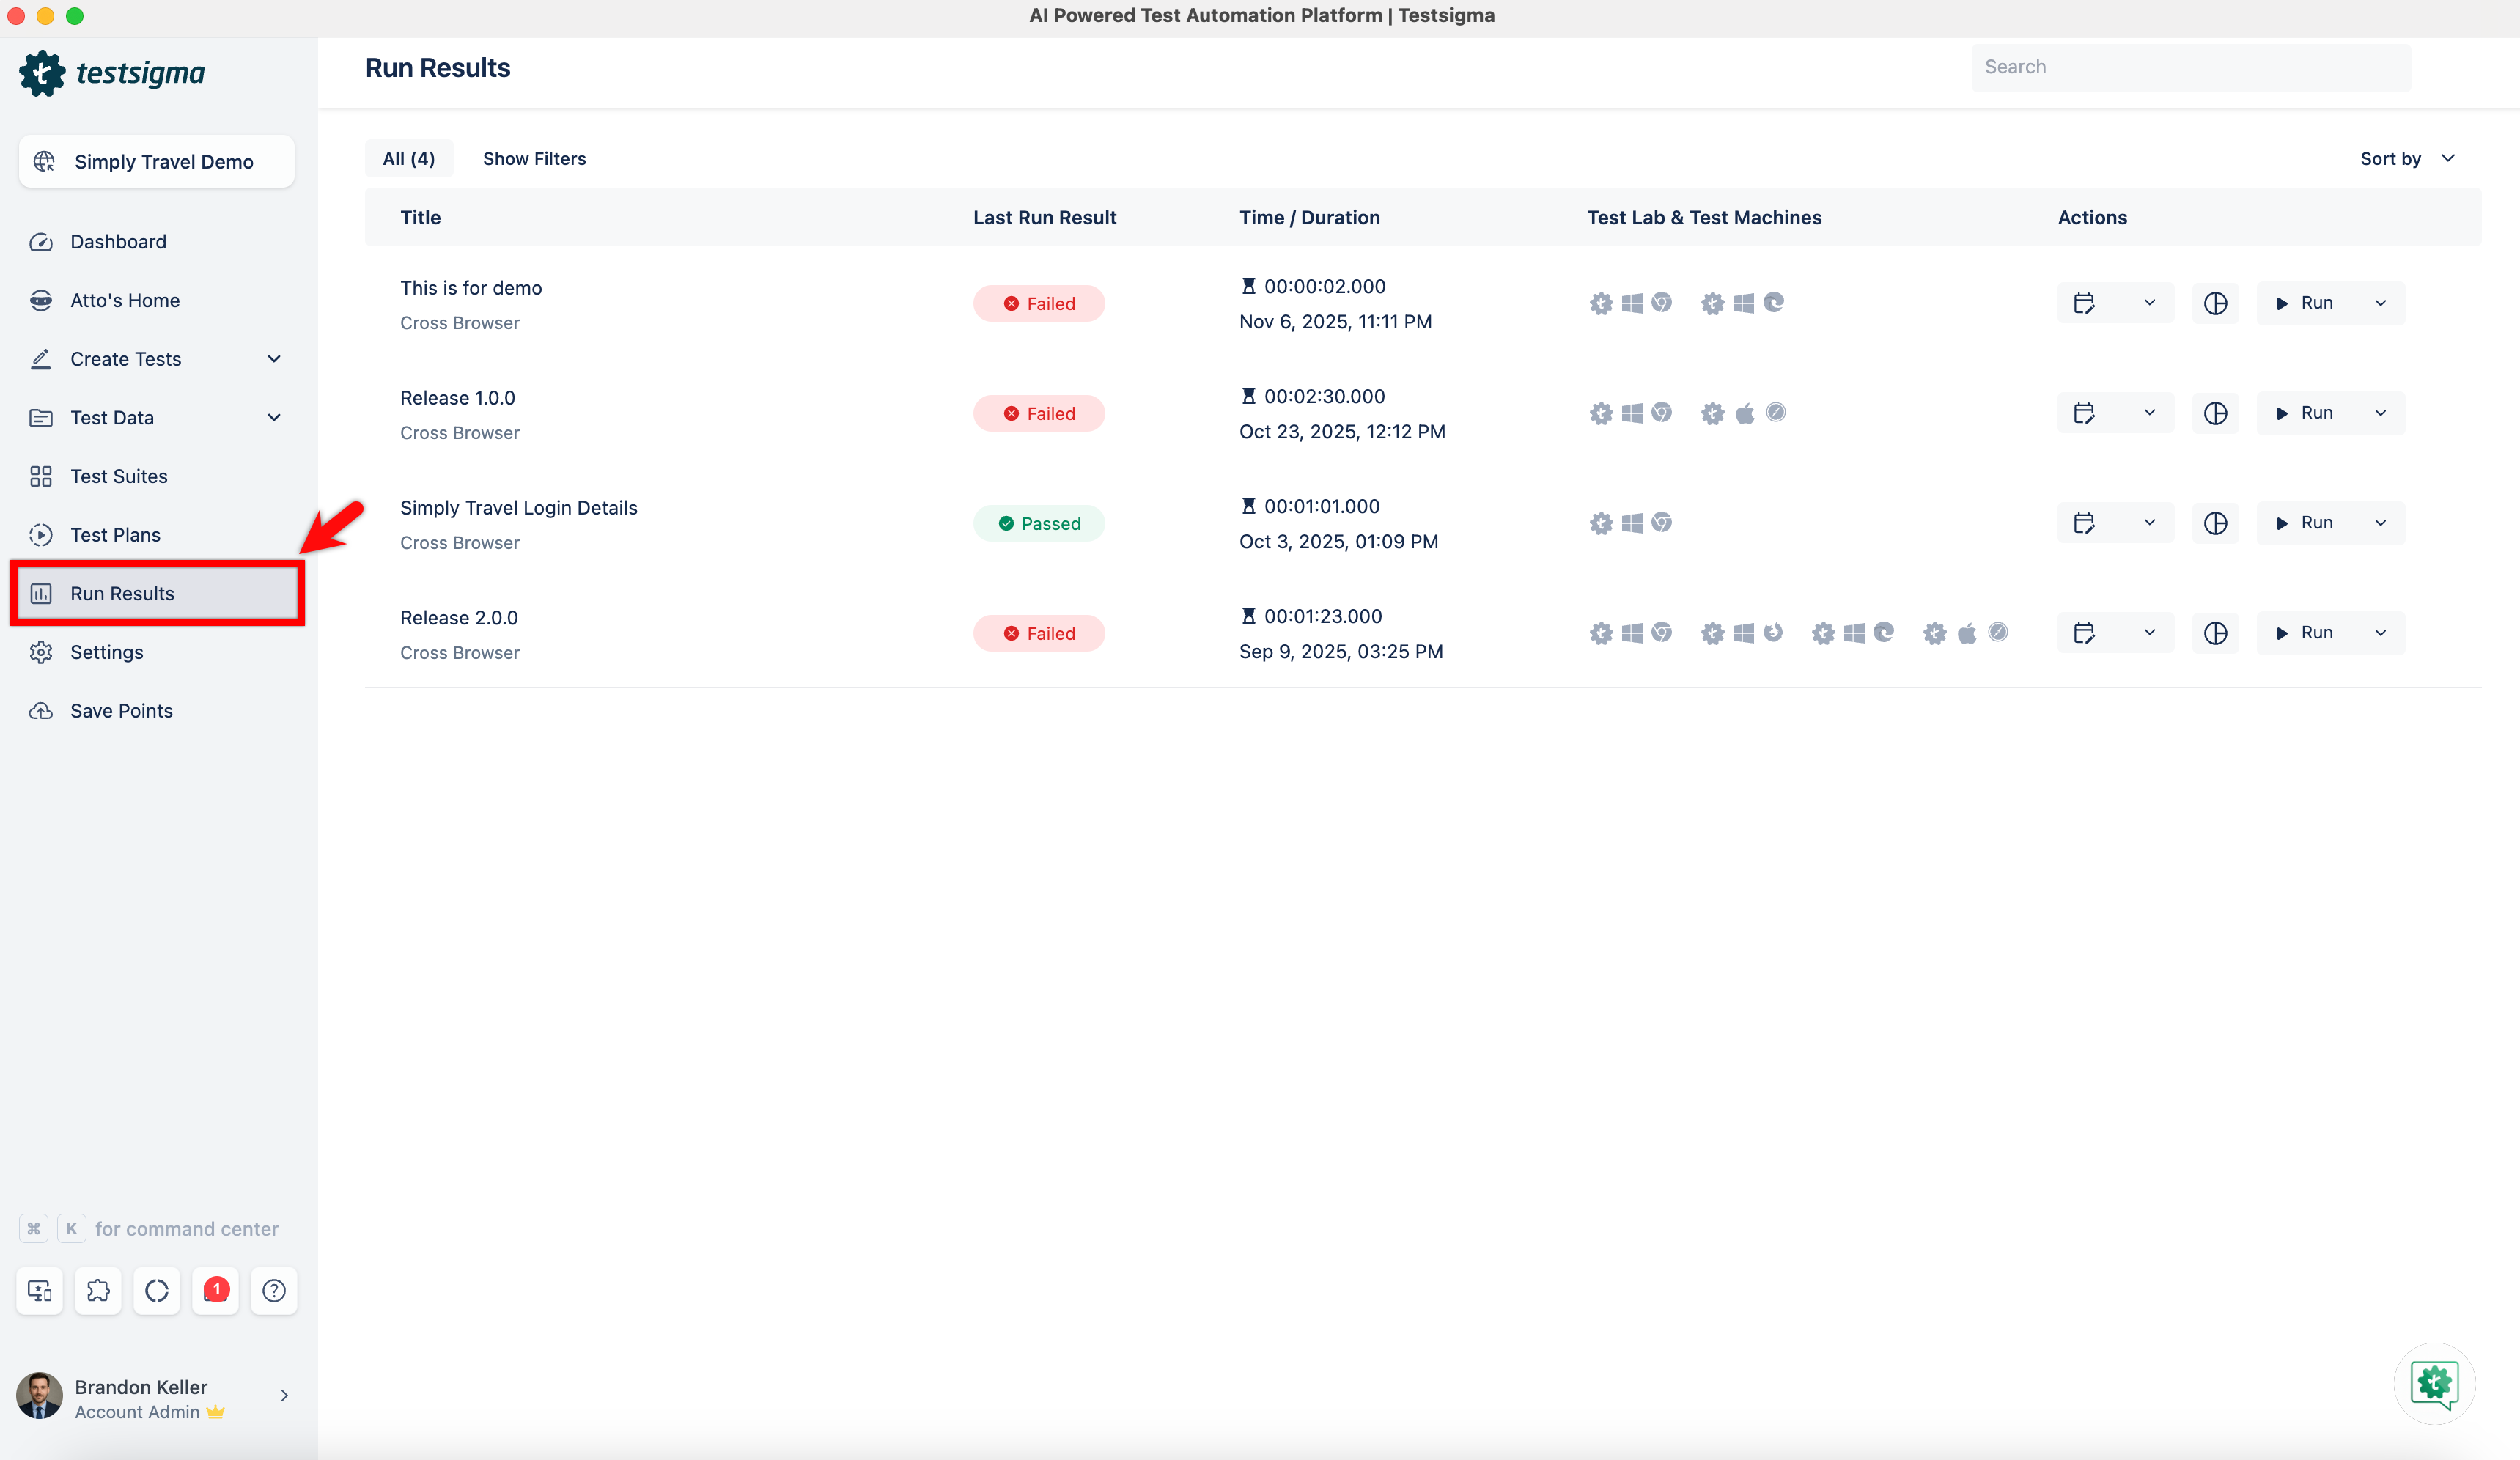Open the report chart icon for Simply Travel Login Details

[x=2215, y=523]
